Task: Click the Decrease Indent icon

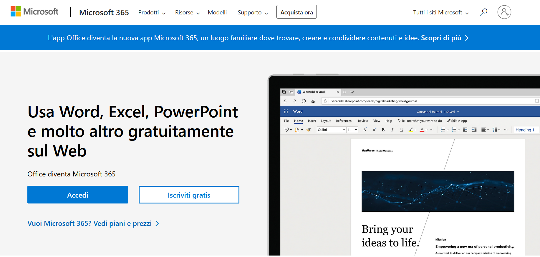Action: 465,130
